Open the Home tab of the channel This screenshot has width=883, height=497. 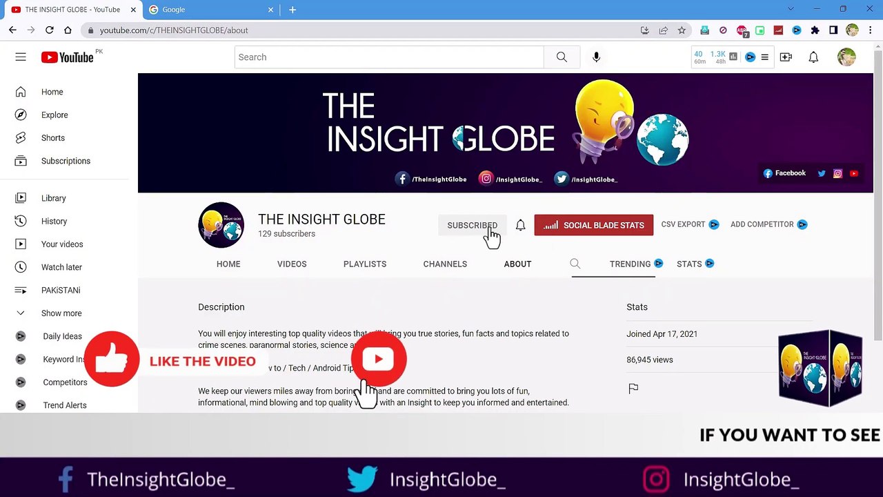[x=228, y=264]
